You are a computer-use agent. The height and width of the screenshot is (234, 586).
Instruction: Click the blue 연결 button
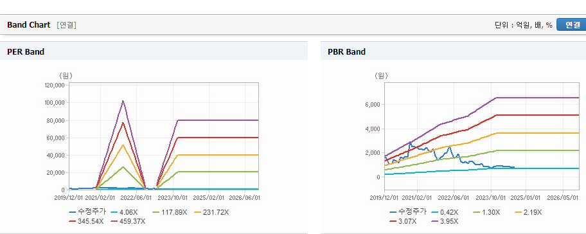[571, 24]
